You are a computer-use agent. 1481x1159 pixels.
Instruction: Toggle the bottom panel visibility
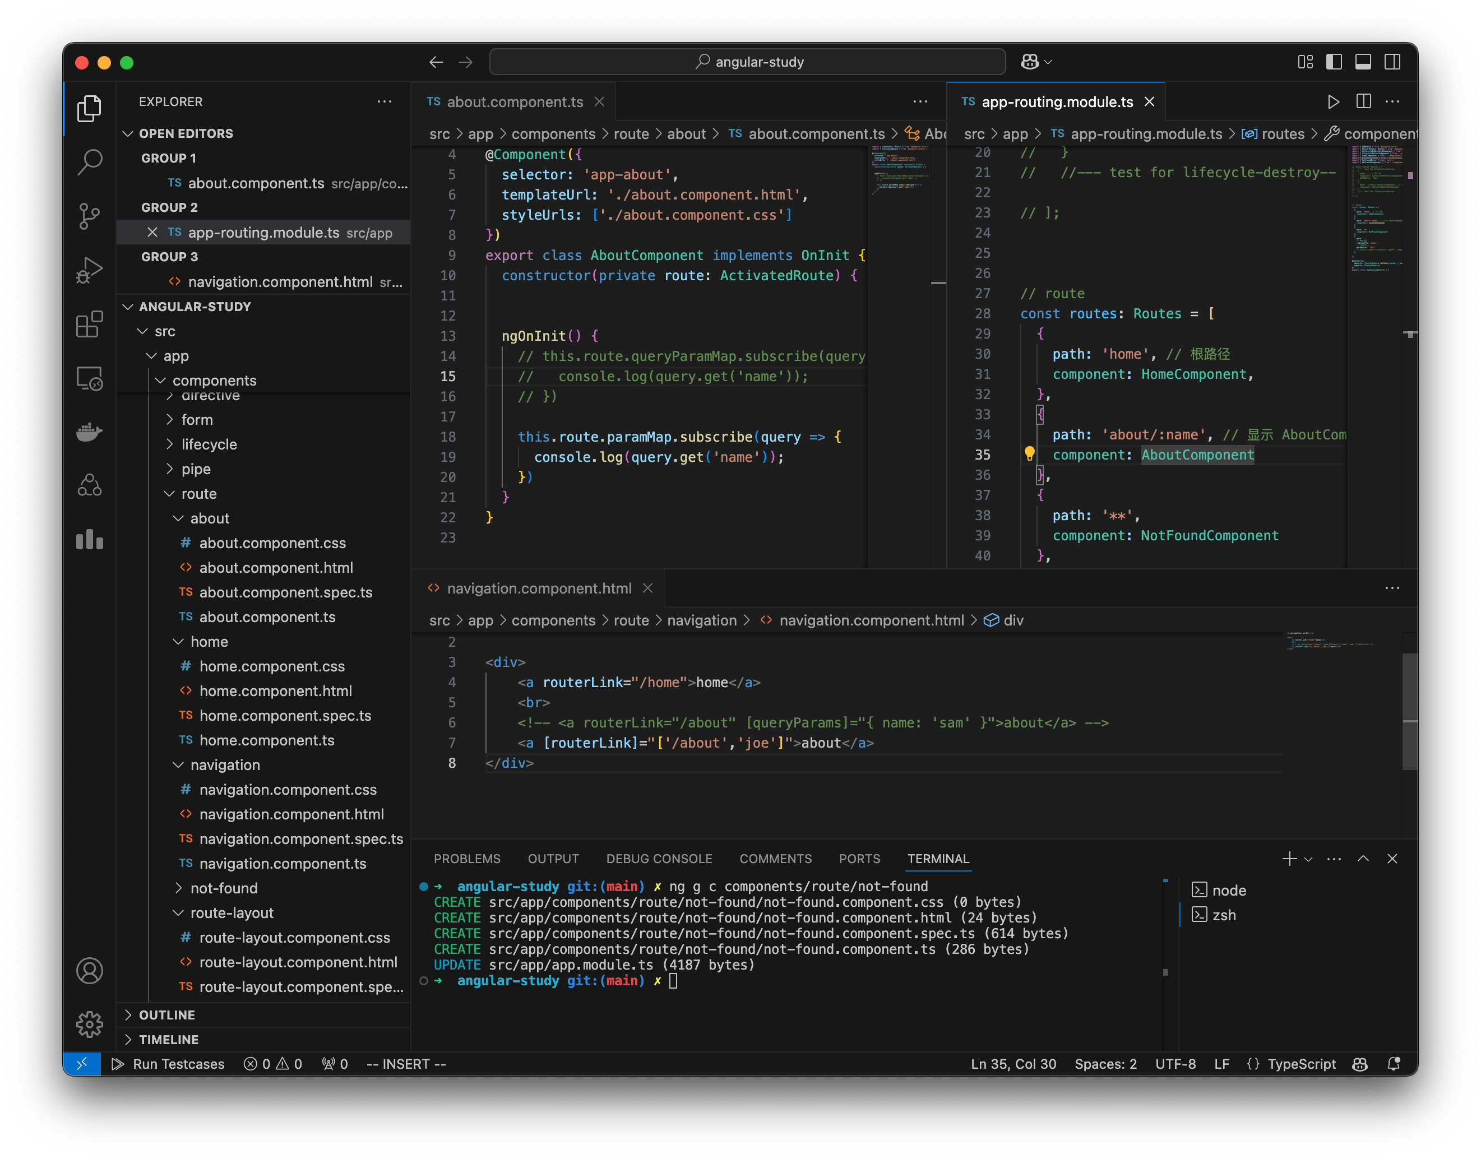(1363, 62)
